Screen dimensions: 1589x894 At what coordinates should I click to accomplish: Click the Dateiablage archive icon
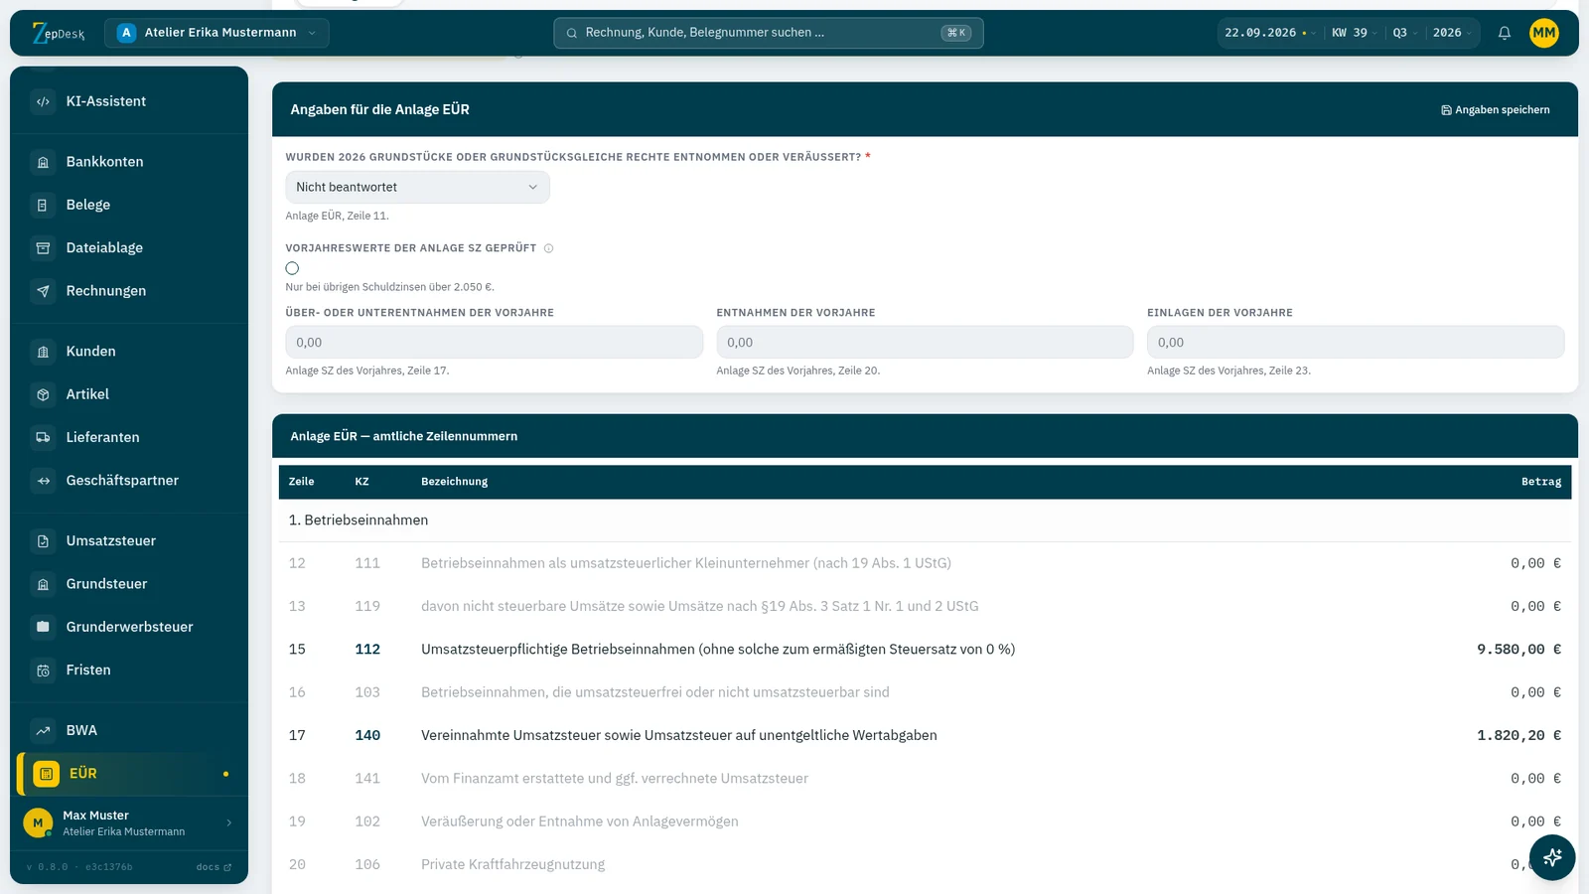(x=43, y=247)
